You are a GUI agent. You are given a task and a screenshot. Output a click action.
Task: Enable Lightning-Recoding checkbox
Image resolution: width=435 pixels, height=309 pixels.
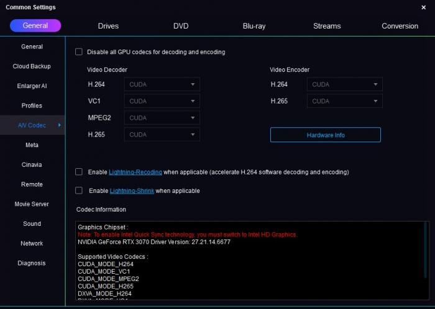79,172
